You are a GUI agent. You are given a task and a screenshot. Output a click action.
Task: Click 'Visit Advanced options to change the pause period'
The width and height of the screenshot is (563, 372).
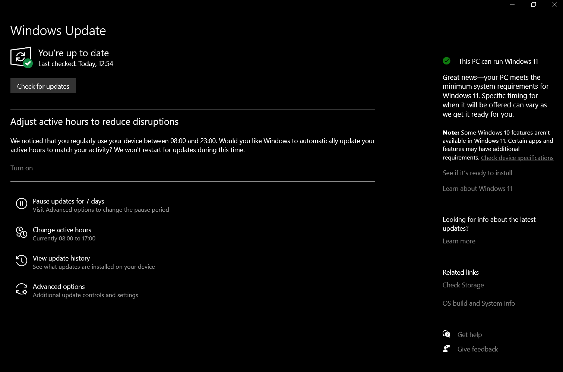[x=101, y=210]
